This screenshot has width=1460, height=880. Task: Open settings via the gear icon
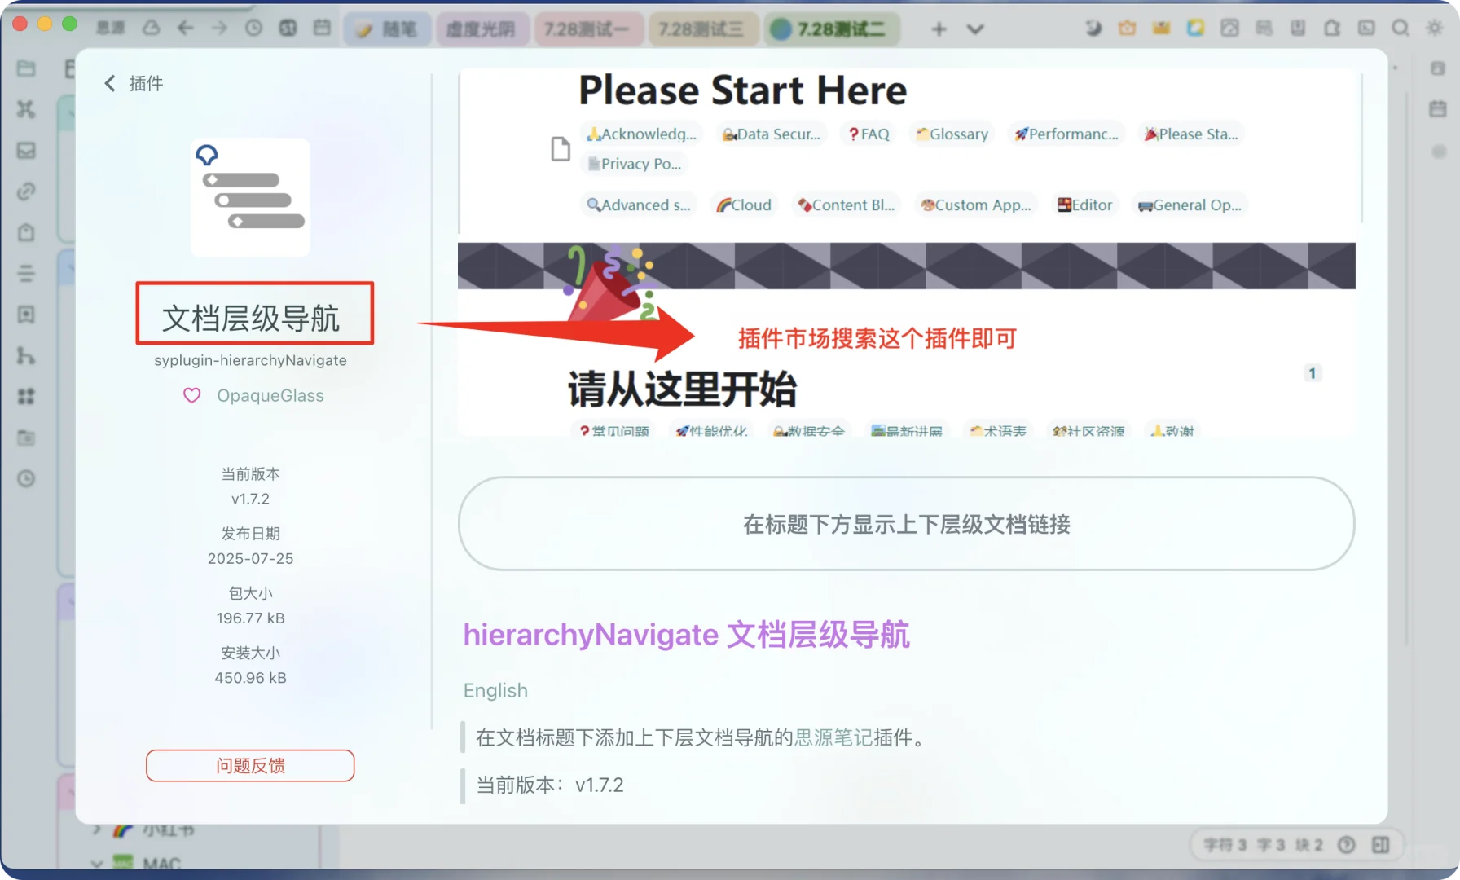click(1434, 27)
